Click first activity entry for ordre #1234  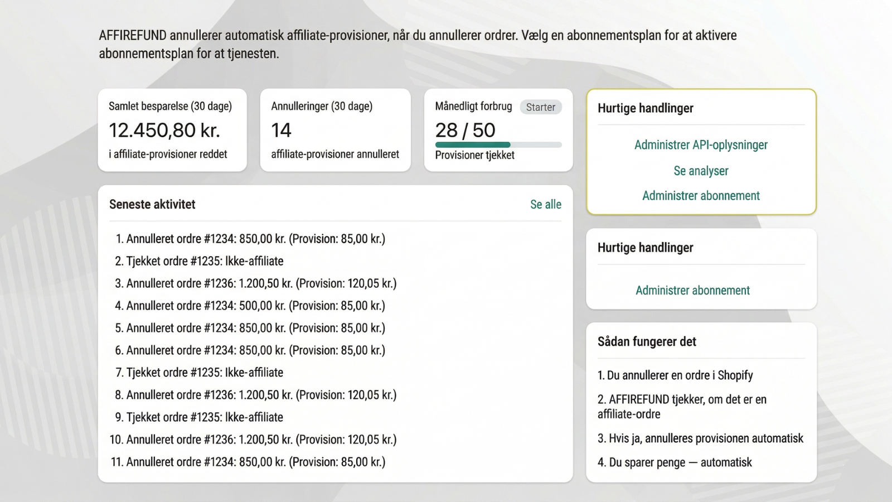[250, 239]
